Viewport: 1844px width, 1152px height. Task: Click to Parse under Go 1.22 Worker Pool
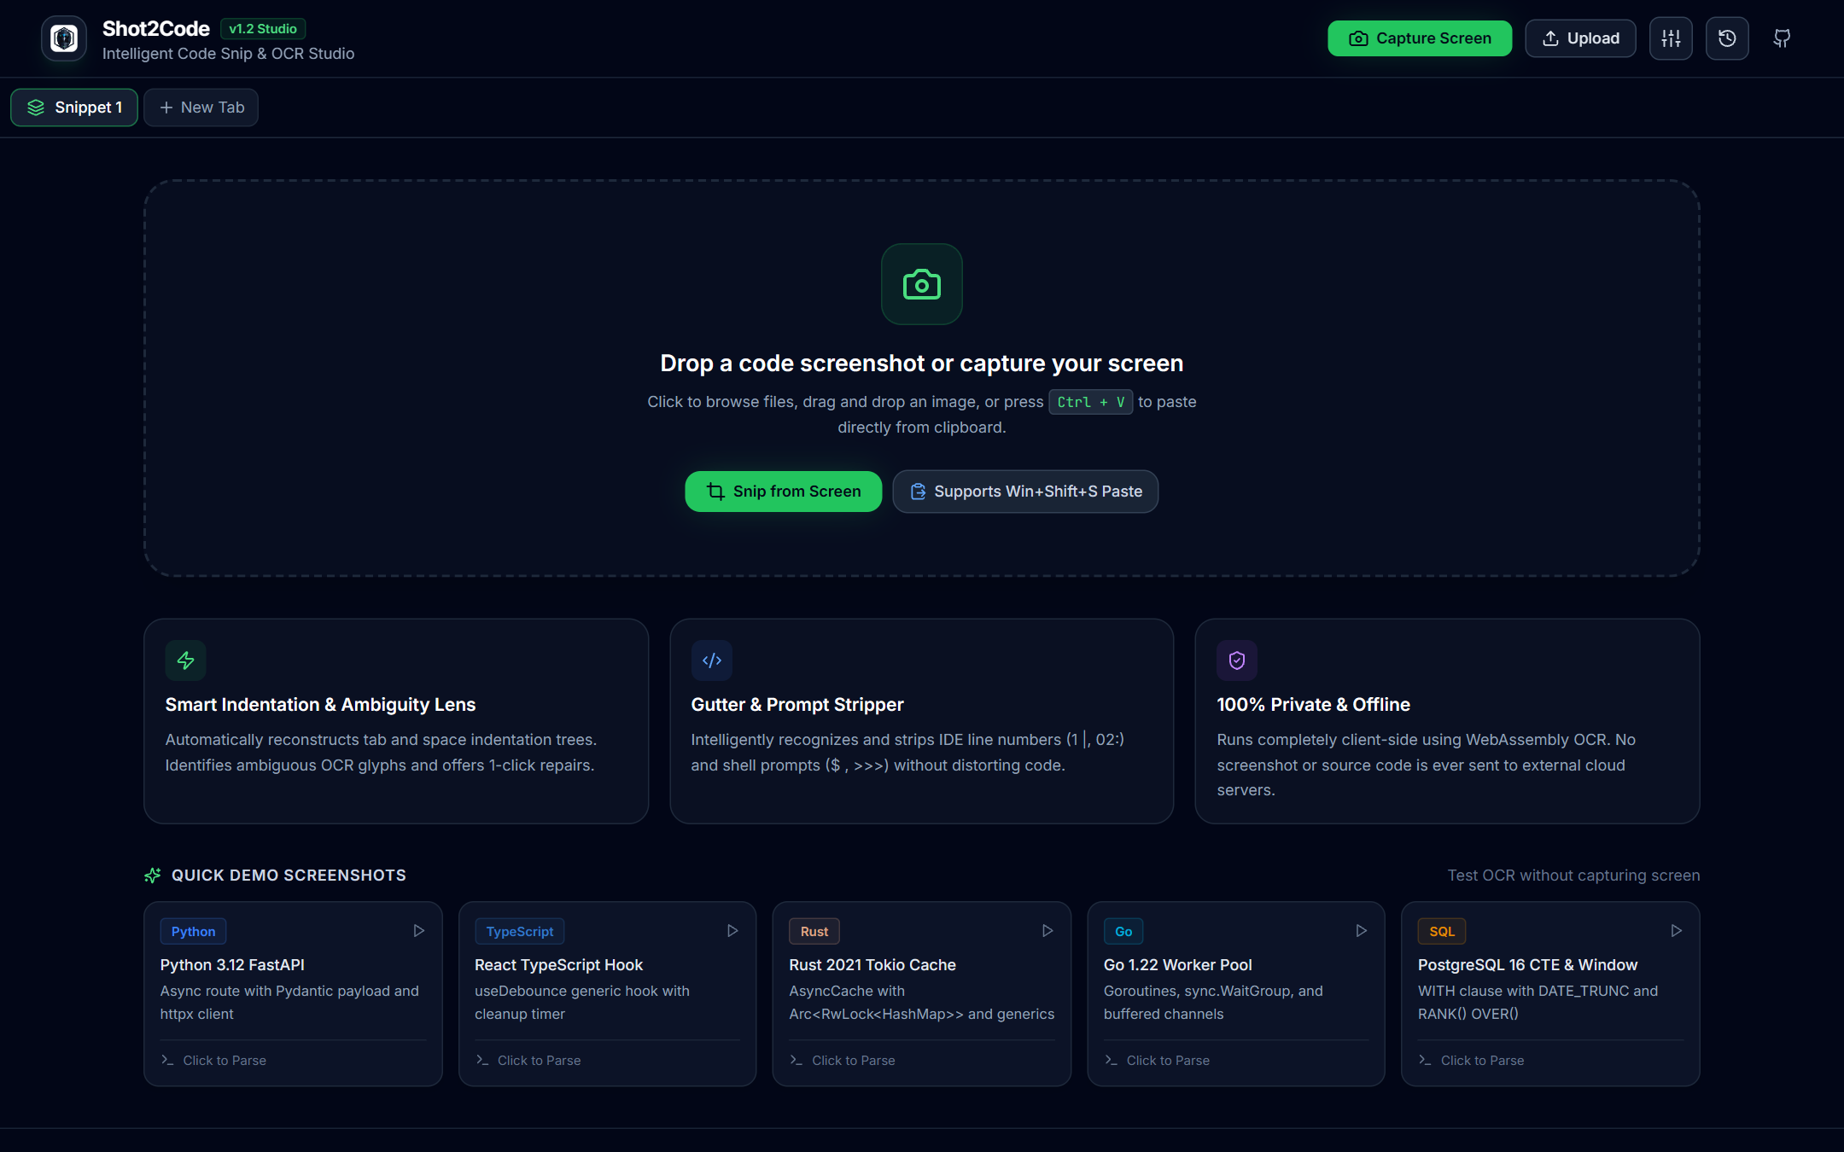tap(1157, 1061)
